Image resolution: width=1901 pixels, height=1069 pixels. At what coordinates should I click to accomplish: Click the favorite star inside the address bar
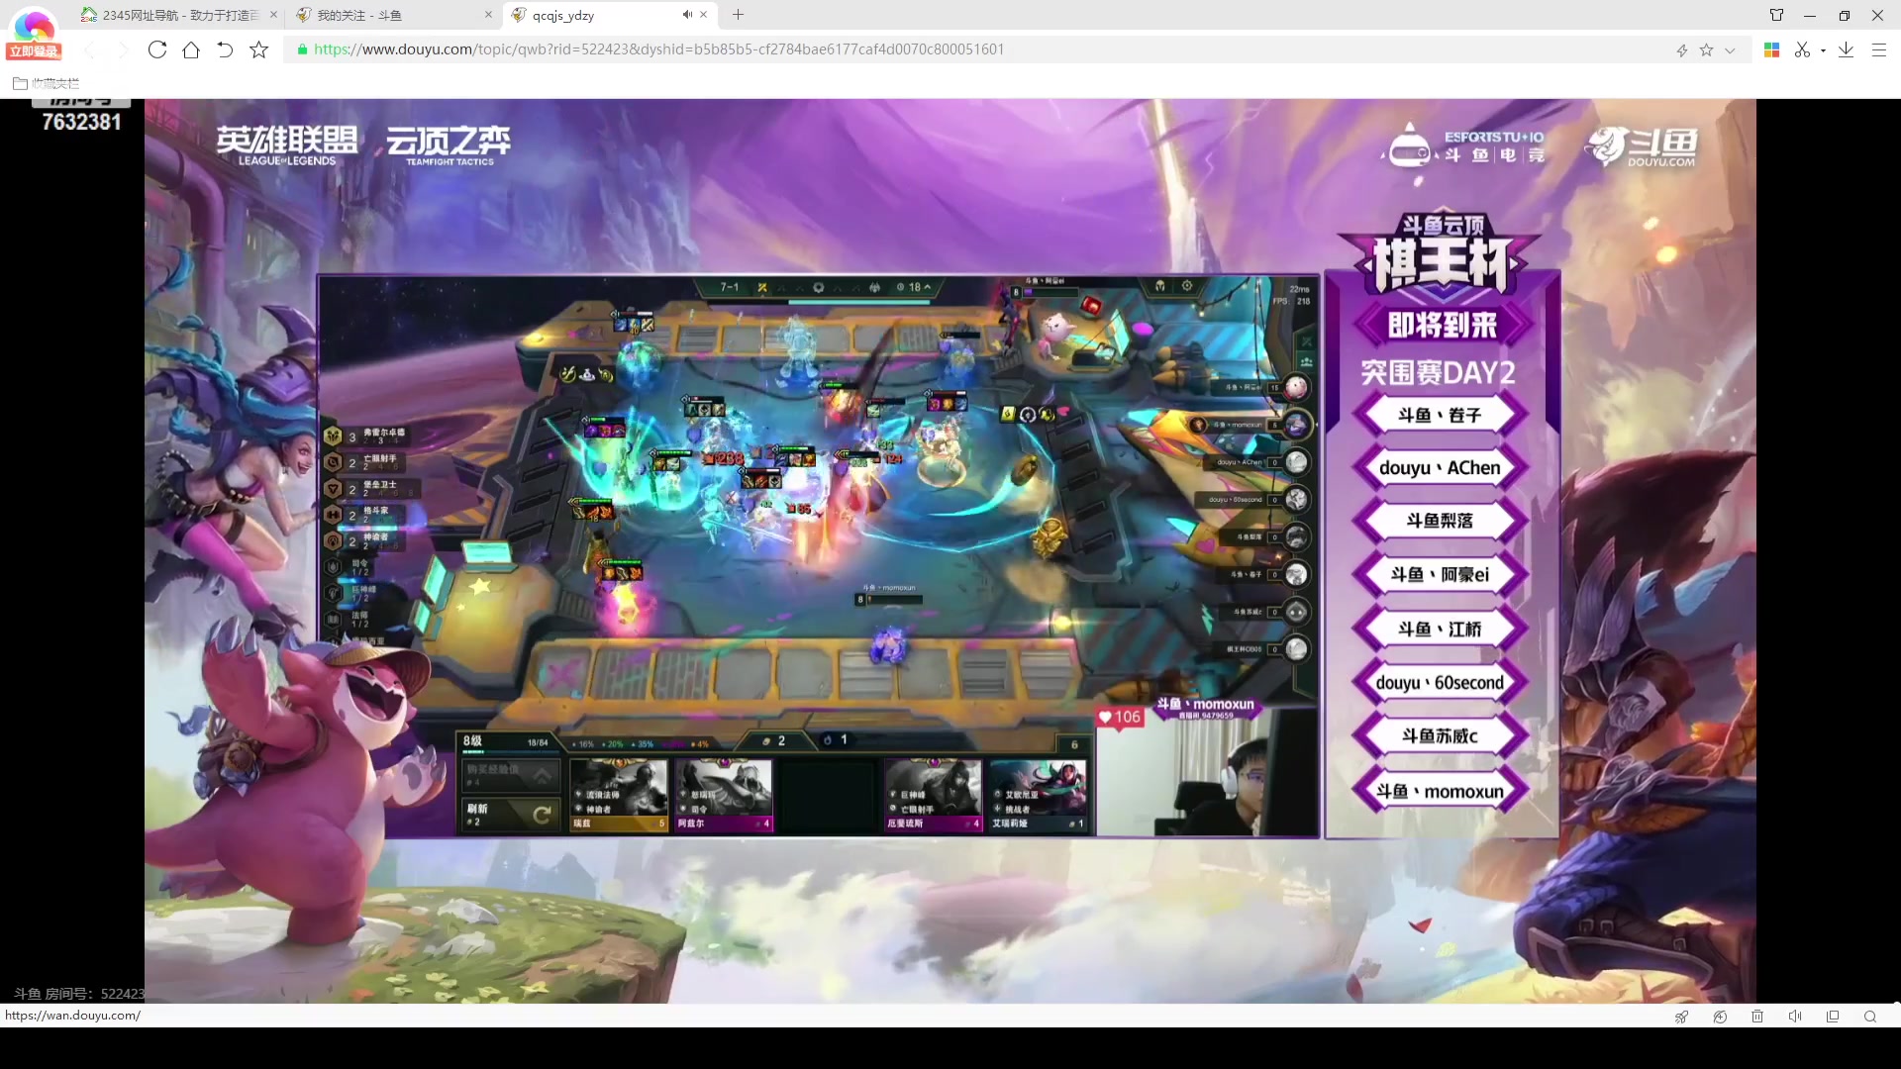1706,50
